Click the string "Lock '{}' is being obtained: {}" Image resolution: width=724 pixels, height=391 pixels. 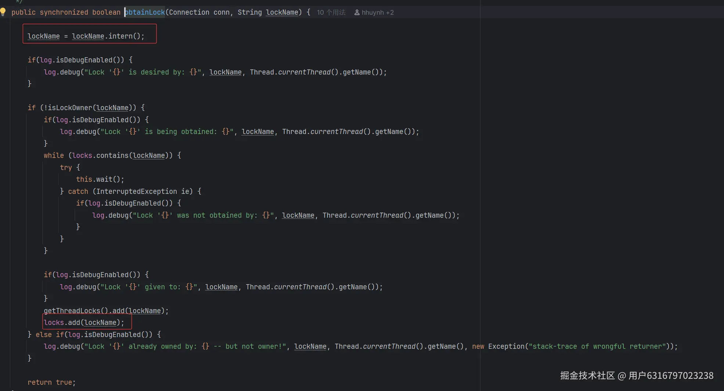(167, 132)
